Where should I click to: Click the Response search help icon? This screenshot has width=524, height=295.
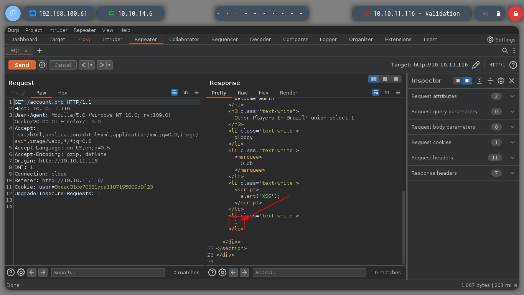point(212,272)
